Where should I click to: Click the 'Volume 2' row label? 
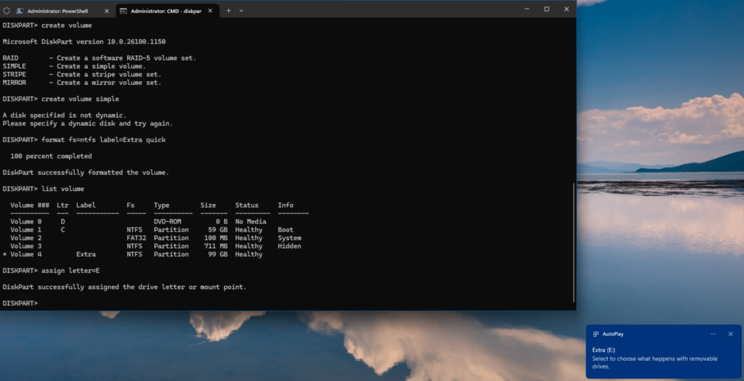click(x=25, y=238)
